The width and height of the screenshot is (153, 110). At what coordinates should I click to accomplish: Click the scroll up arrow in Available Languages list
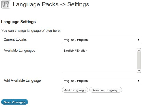pos(139,50)
